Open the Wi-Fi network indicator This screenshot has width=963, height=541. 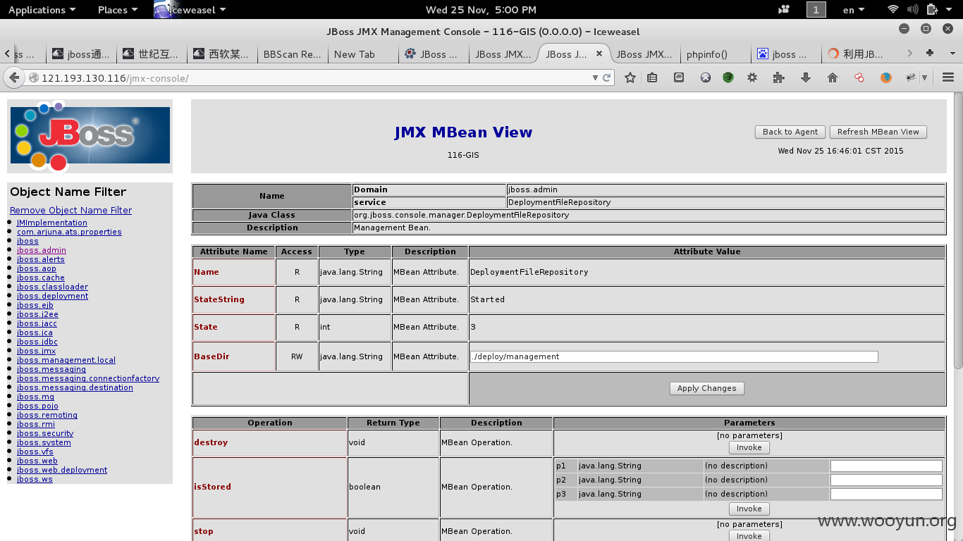coord(893,10)
